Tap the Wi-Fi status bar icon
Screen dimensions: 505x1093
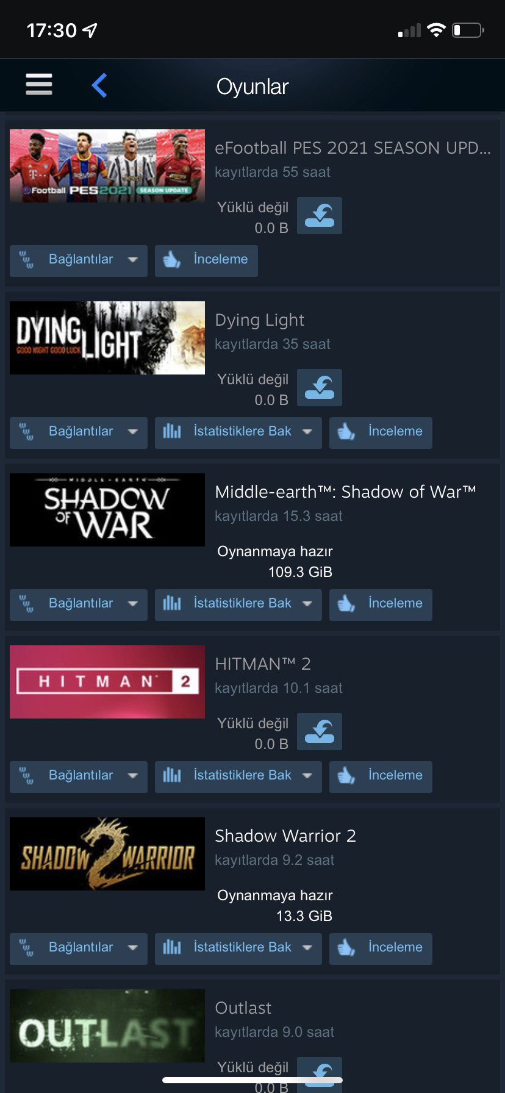point(436,30)
